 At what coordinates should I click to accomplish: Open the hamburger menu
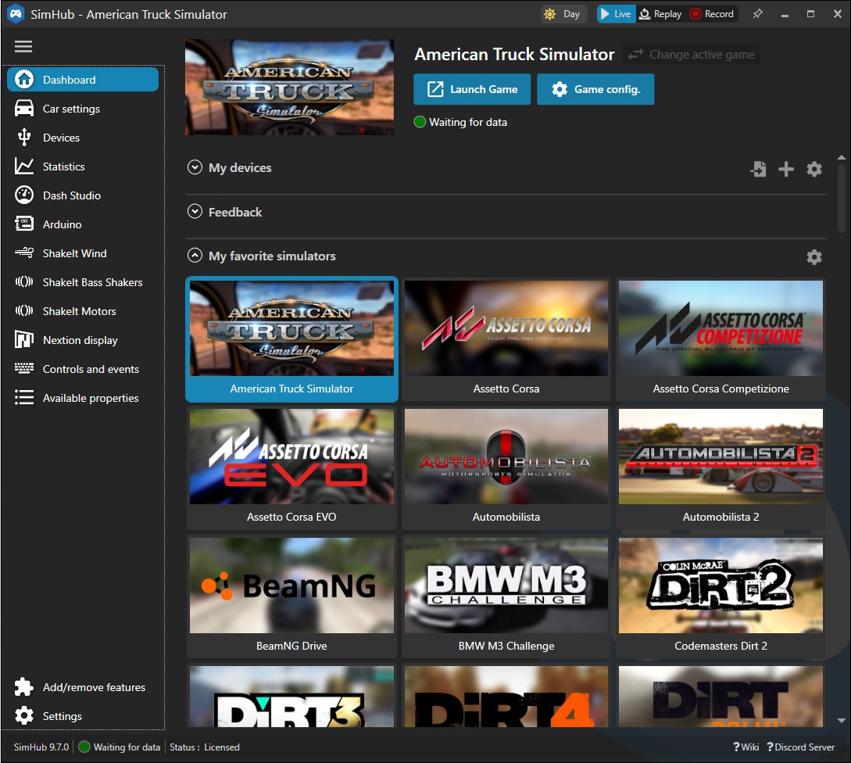(23, 47)
